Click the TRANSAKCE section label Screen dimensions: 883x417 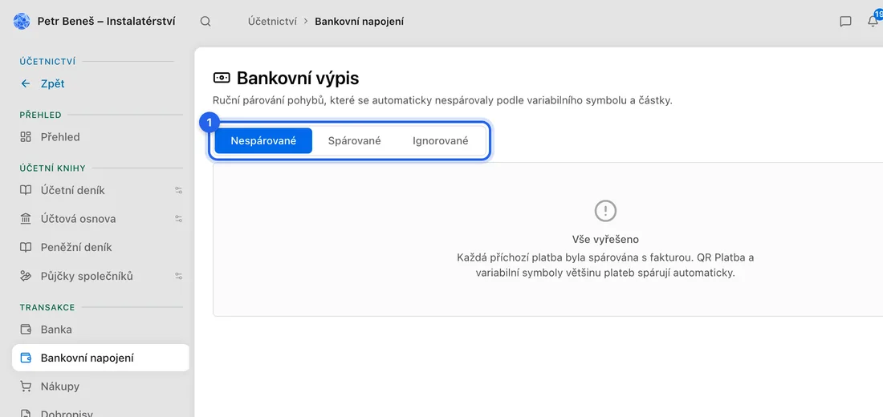click(x=47, y=307)
